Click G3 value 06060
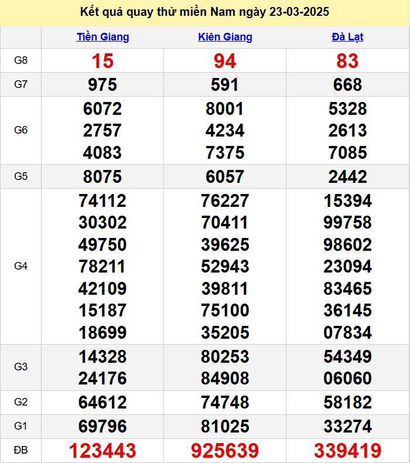 click(x=348, y=378)
